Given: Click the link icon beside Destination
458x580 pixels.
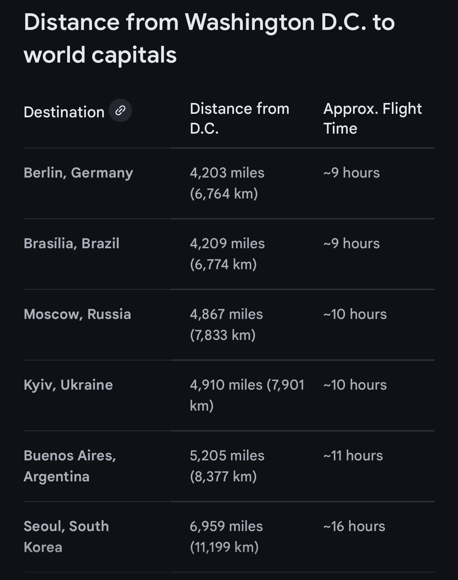Looking at the screenshot, I should point(120,111).
